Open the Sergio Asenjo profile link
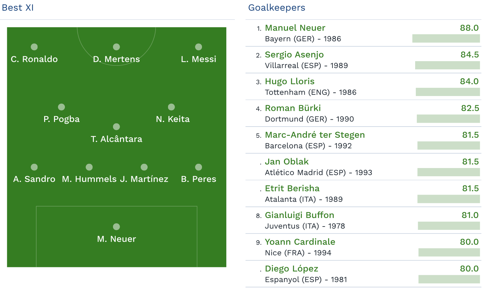Screen dimensions: 485x292 (x=294, y=55)
